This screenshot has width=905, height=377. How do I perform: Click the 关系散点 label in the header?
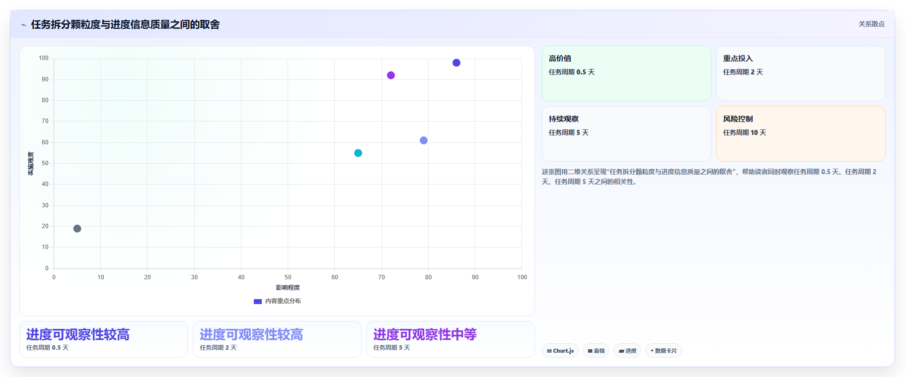(x=871, y=24)
